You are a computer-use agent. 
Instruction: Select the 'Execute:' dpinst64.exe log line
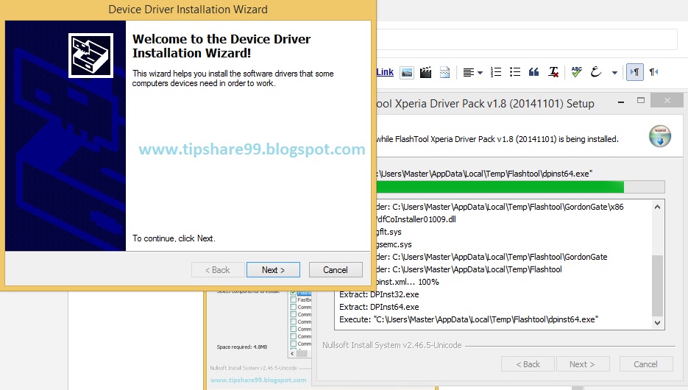(469, 319)
